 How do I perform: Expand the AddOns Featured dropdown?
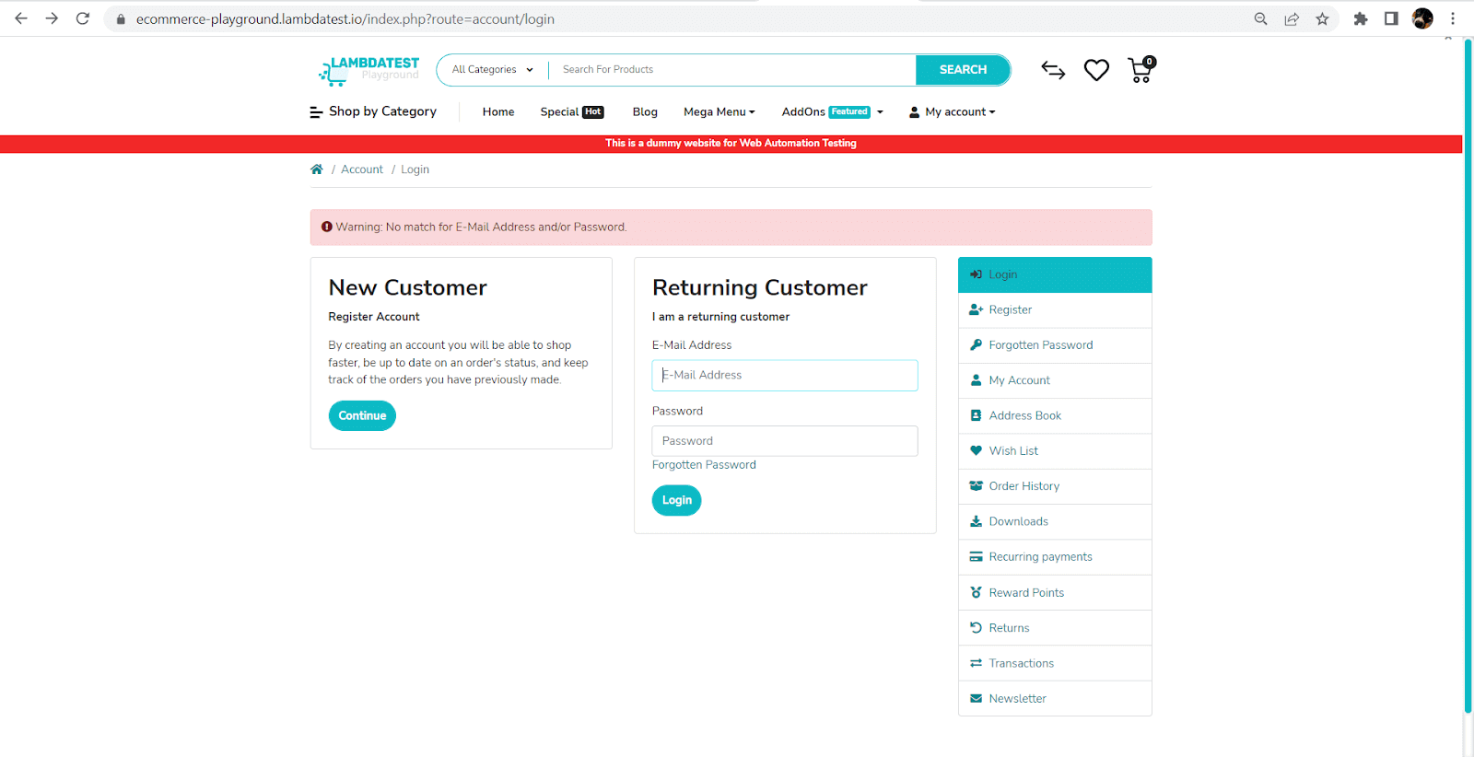tap(833, 111)
